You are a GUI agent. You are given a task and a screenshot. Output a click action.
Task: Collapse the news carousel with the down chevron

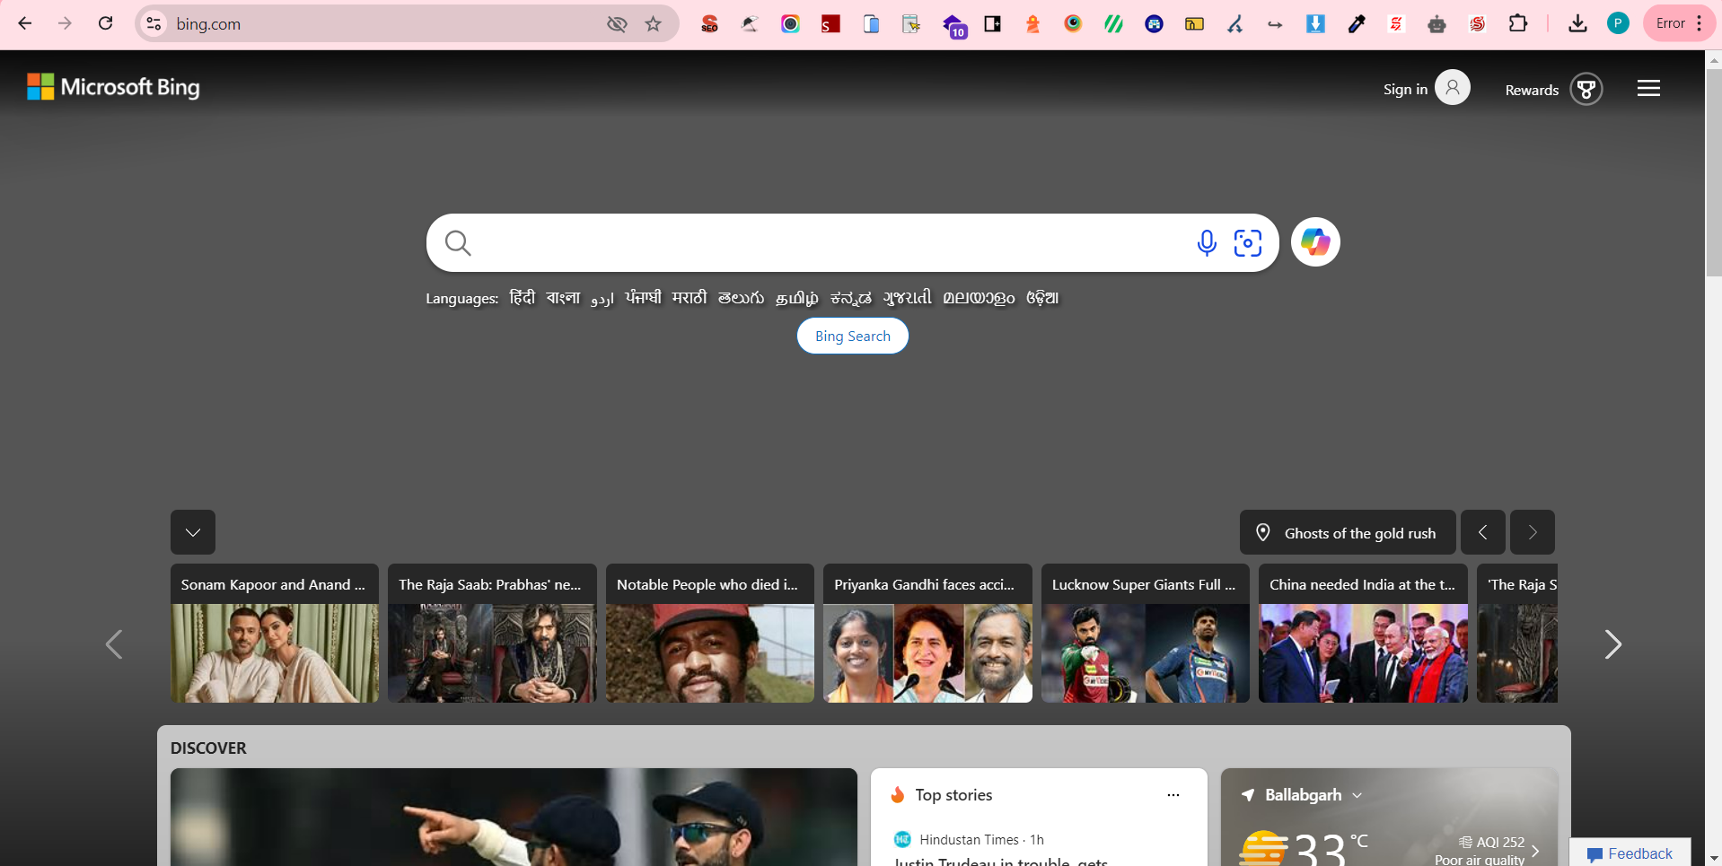pos(192,531)
